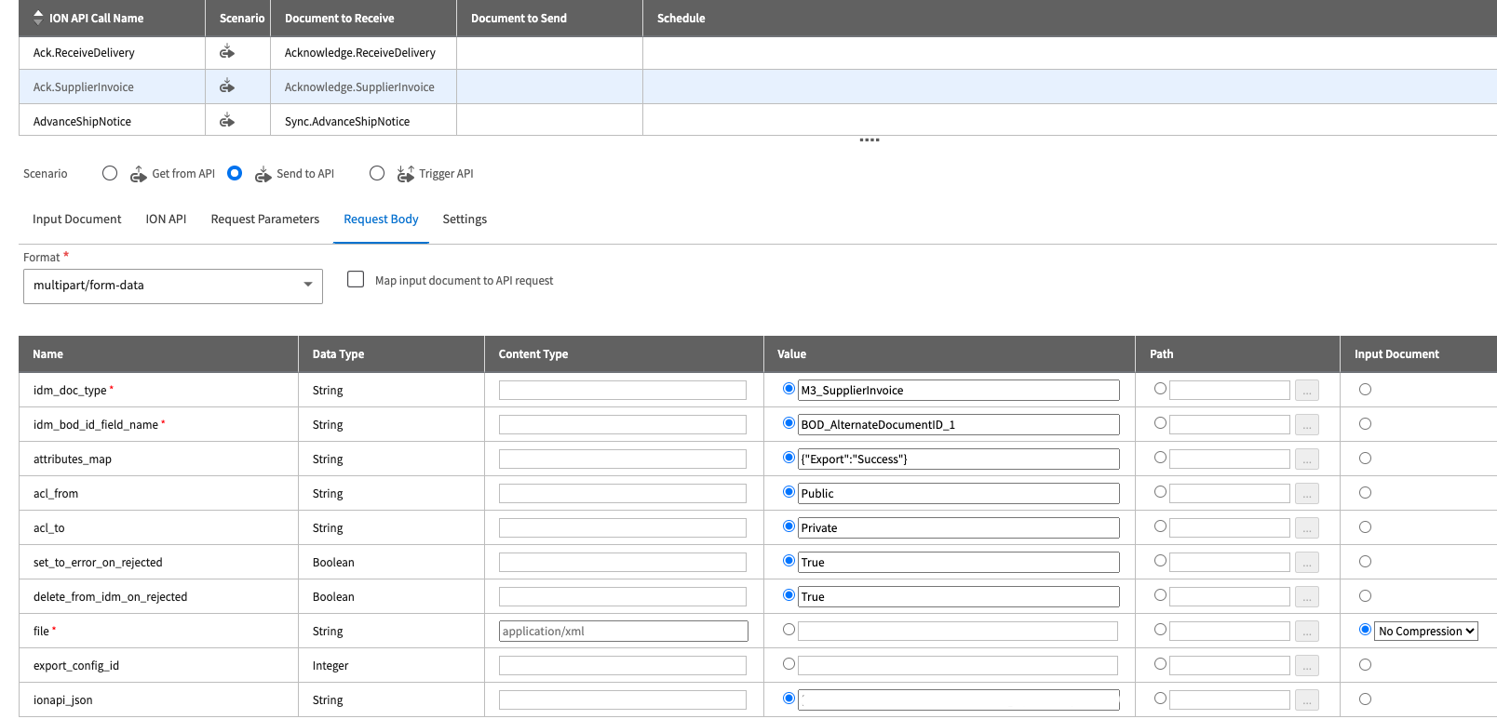Open the Format multipart/form-data dropdown
The width and height of the screenshot is (1497, 719).
(x=173, y=286)
